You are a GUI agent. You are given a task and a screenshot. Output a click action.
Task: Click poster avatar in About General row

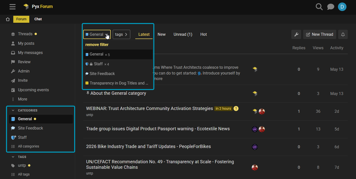pyautogui.click(x=255, y=93)
